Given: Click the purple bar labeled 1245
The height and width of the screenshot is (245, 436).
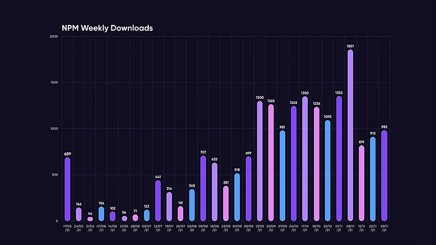Looking at the screenshot, I should [x=293, y=164].
